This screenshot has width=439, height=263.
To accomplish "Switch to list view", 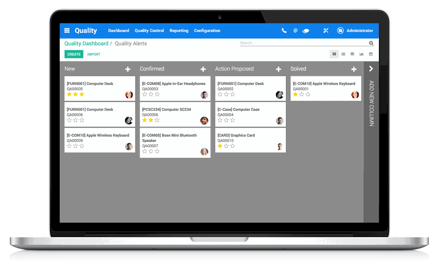I will click(x=343, y=54).
